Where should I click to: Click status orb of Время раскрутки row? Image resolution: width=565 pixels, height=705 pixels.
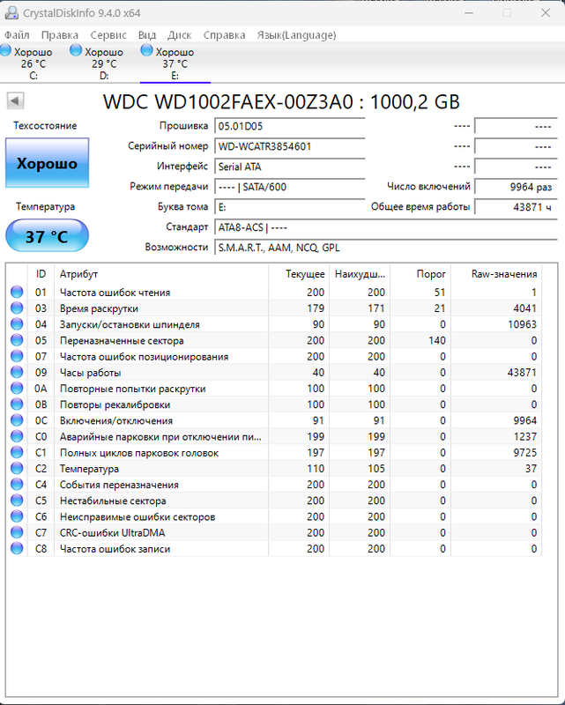click(x=17, y=308)
